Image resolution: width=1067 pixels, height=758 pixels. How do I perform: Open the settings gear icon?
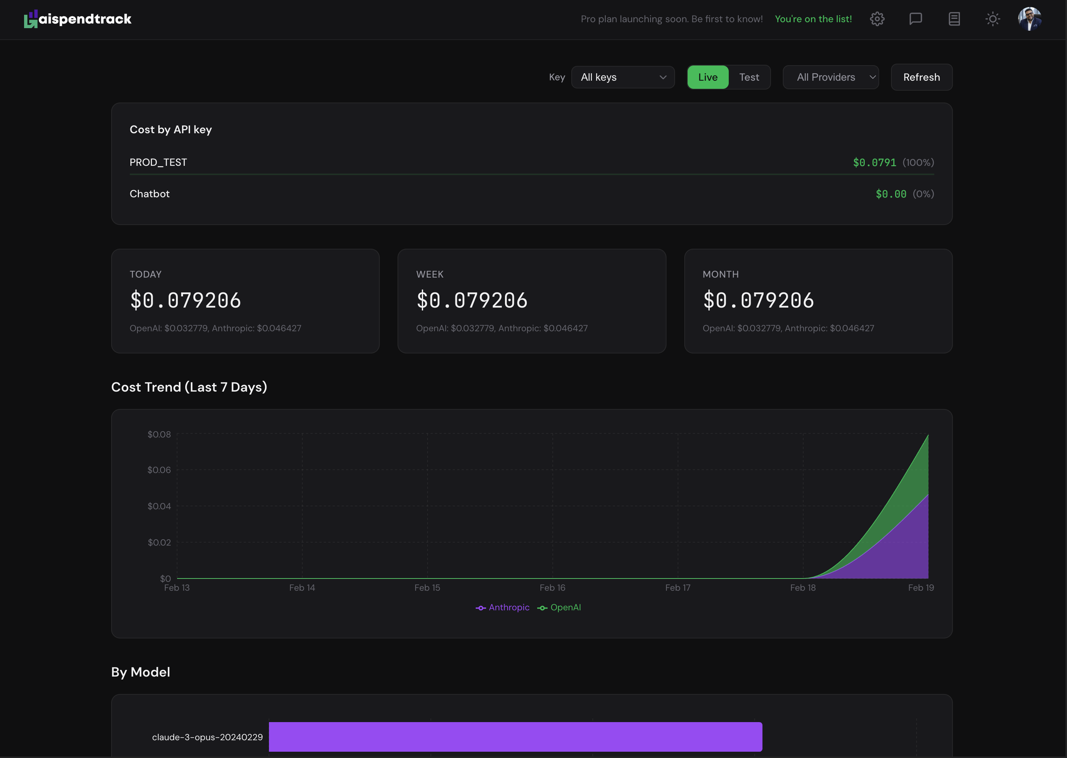coord(877,19)
